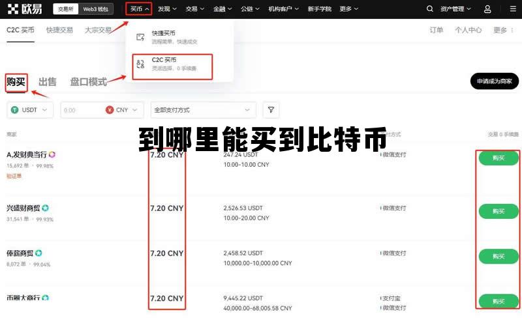Screen dimensions: 522x325
Task: Click the 40,000.00-68,005.58 CNY limit
Action: click(x=258, y=308)
